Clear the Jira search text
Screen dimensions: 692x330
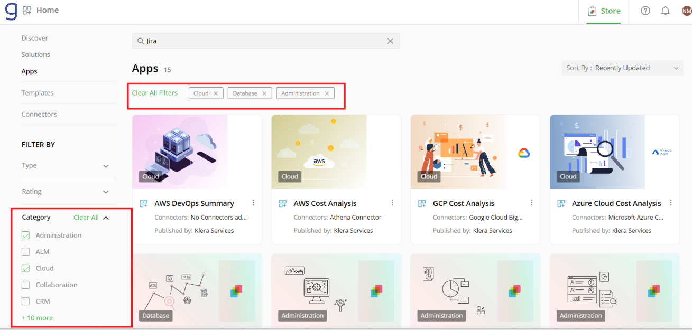click(390, 41)
